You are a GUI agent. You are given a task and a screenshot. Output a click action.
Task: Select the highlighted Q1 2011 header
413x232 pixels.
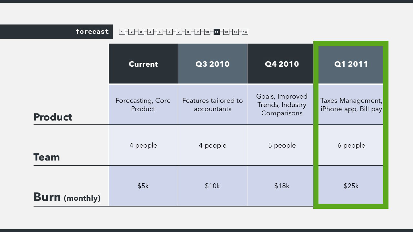[351, 64]
